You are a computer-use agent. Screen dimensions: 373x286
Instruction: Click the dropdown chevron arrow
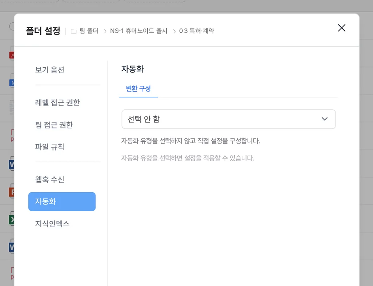pos(325,119)
